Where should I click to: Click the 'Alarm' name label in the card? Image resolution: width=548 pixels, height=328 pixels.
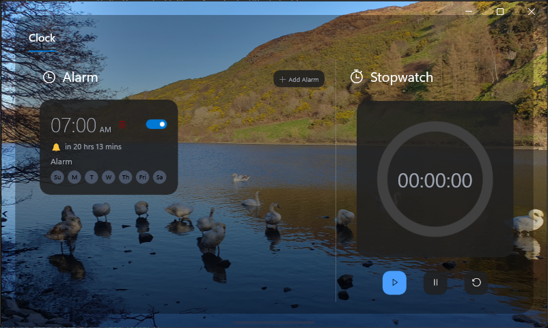click(61, 162)
